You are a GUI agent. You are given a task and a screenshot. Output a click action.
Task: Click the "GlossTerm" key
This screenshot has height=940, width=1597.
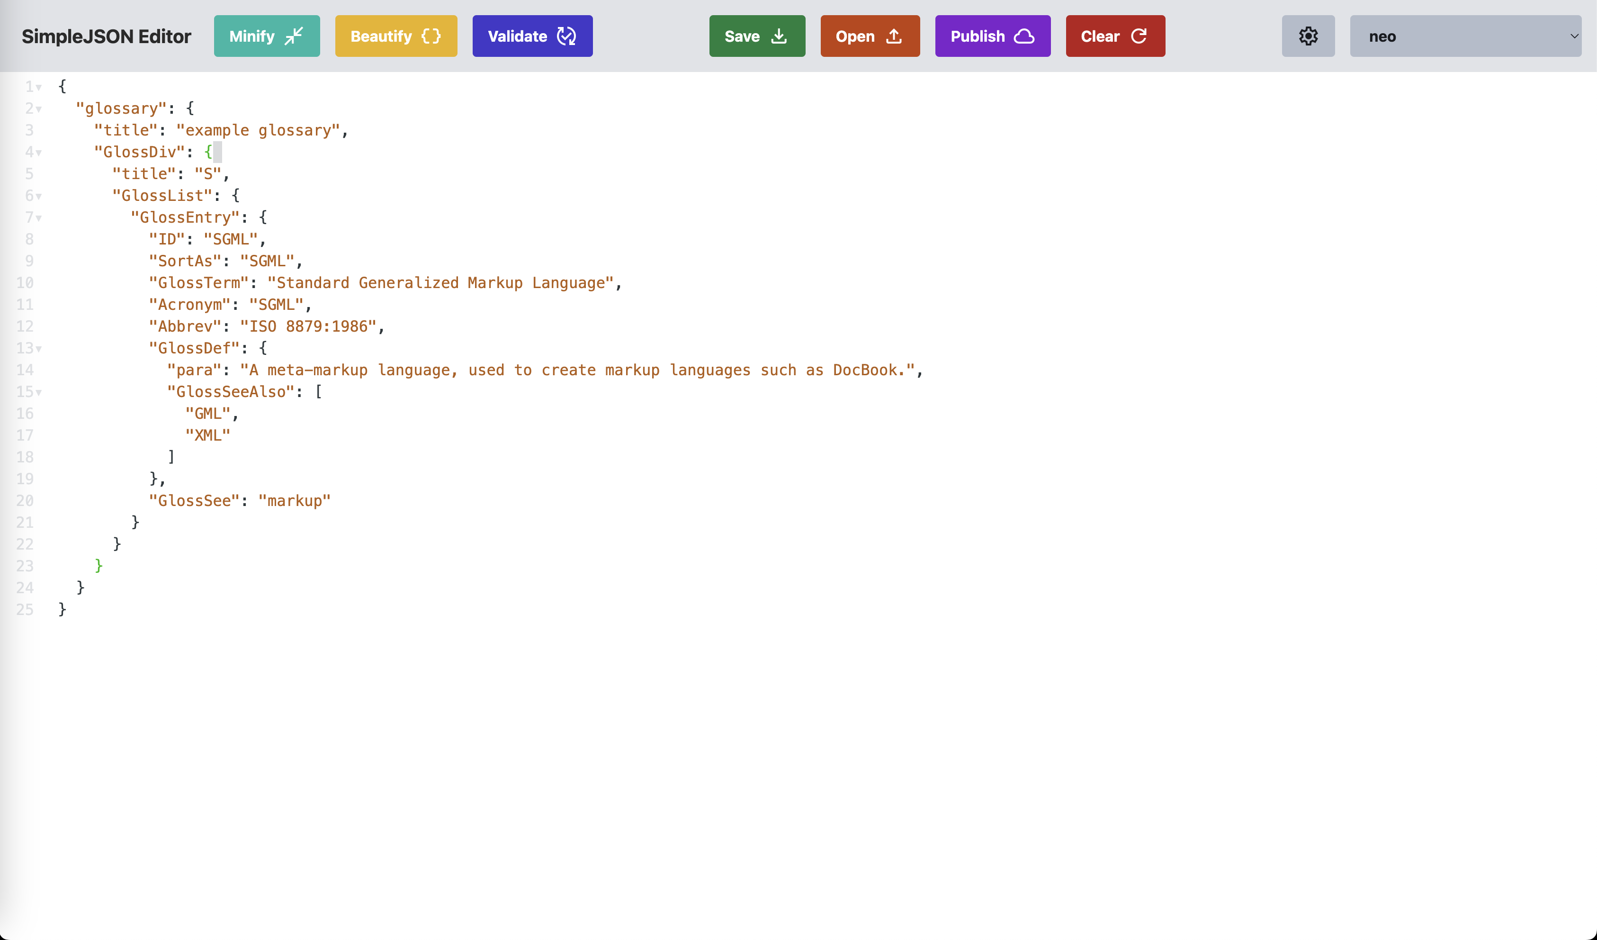tap(198, 283)
